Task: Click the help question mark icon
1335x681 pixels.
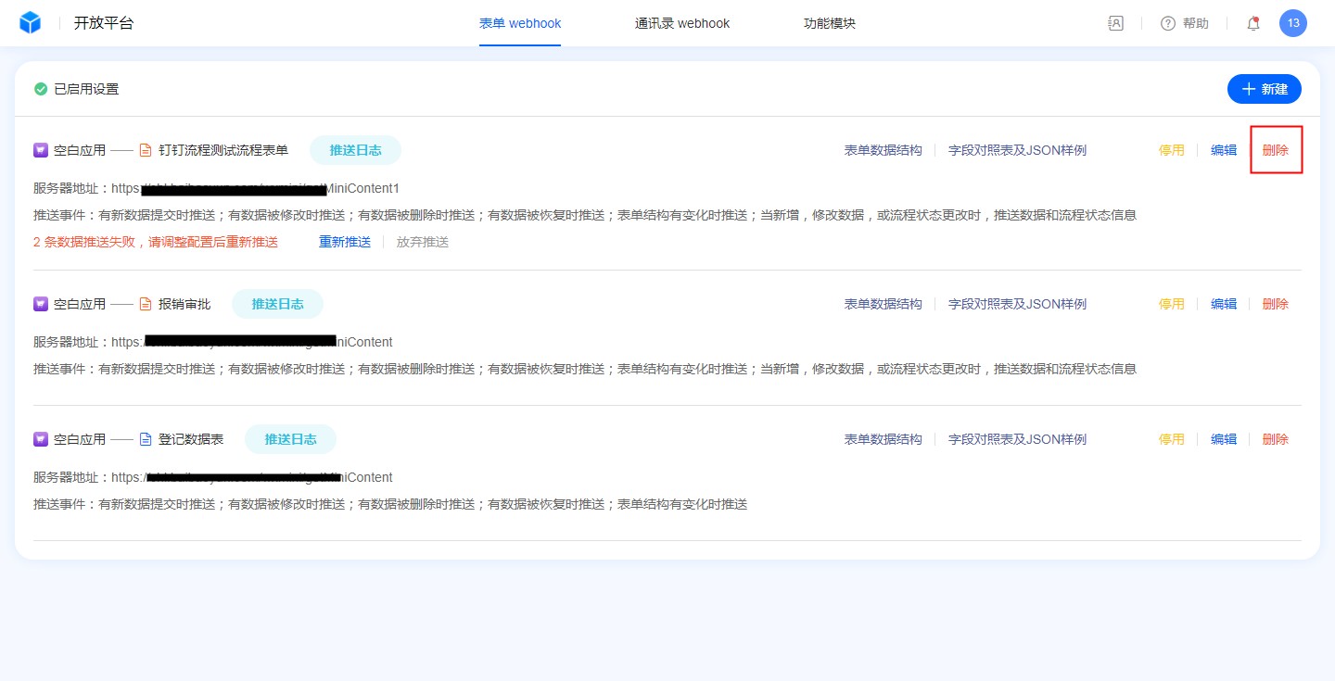Action: 1168,23
